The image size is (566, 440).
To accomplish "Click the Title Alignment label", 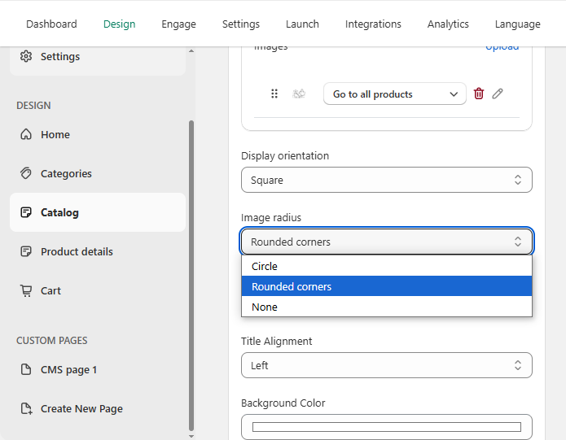I will click(x=277, y=341).
